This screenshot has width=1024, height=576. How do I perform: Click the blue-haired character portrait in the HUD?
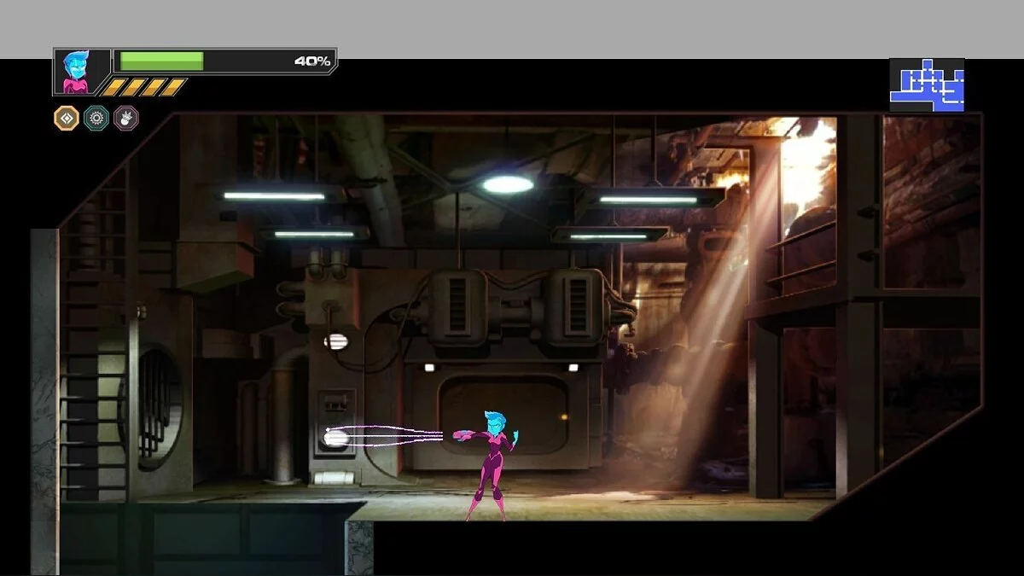click(x=75, y=72)
